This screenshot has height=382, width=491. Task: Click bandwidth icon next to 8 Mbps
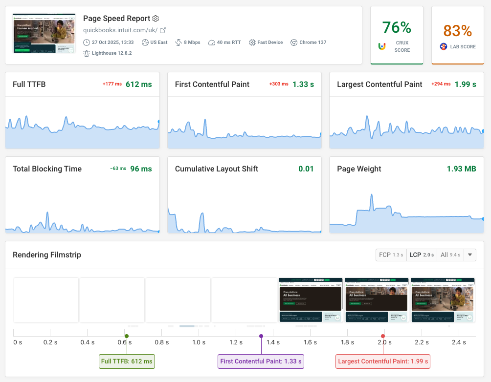[178, 42]
